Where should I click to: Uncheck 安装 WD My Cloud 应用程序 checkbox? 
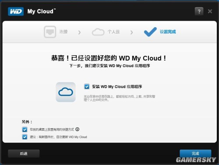pyautogui.click(x=87, y=86)
